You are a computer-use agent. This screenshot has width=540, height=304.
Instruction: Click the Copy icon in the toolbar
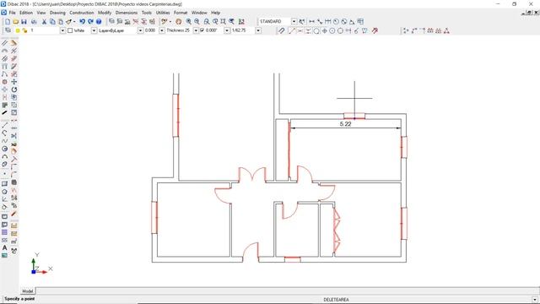[x=52, y=21]
